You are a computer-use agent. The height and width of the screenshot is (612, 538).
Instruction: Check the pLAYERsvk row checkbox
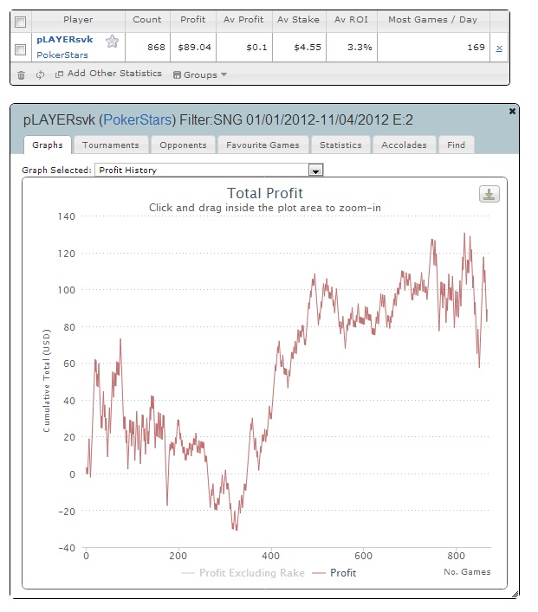tap(20, 49)
